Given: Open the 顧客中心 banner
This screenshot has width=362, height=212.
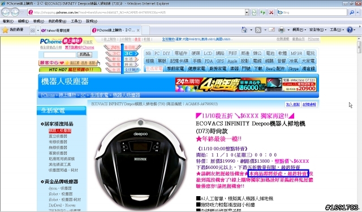Looking at the screenshot, I should point(68,63).
